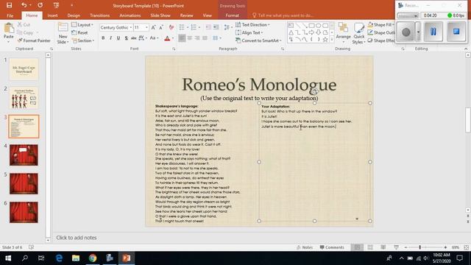Expand the Shape Fill dropdown
The width and height of the screenshot is (471, 265).
[x=381, y=24]
